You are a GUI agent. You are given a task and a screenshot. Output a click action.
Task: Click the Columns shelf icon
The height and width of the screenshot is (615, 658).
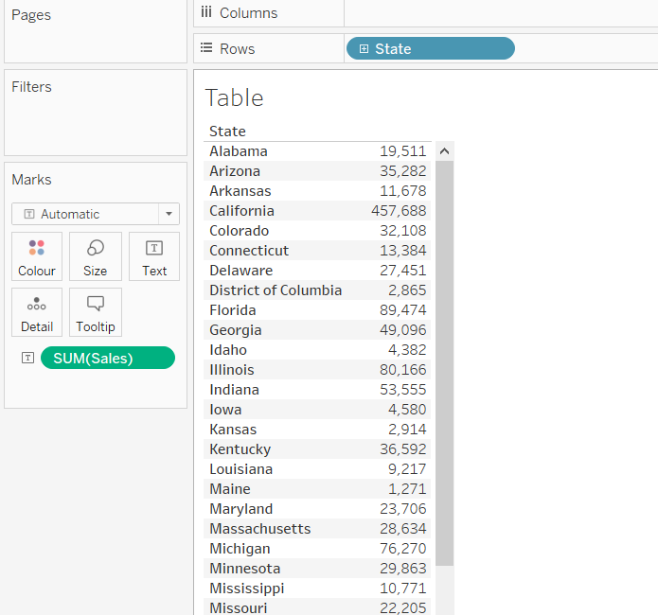click(x=206, y=13)
